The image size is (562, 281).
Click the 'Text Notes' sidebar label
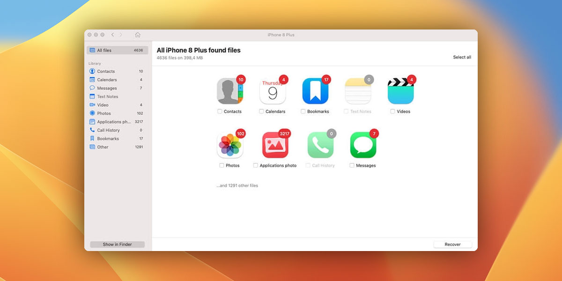point(108,96)
